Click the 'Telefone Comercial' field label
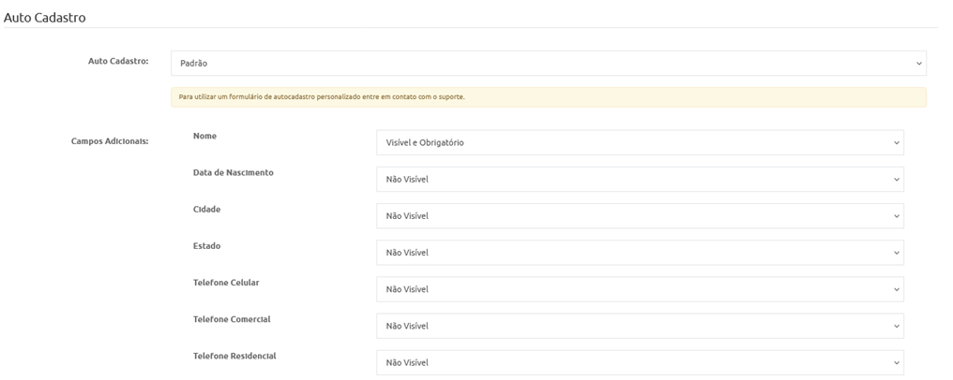The height and width of the screenshot is (380, 953). pyautogui.click(x=232, y=319)
